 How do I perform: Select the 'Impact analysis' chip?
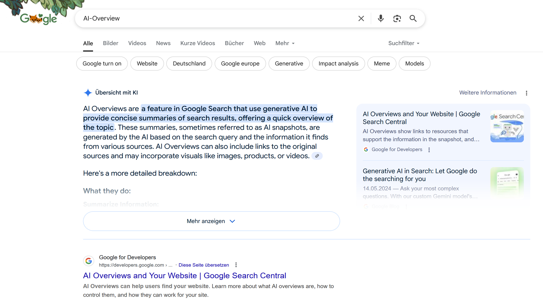(x=339, y=64)
